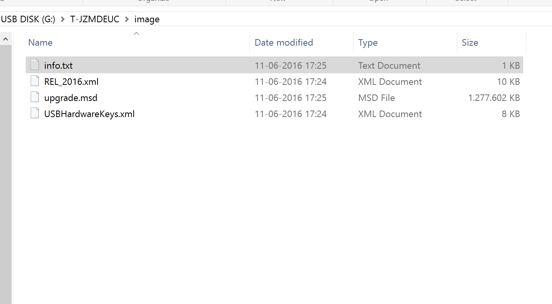Viewport: 552px width, 304px height.
Task: Click the info.txt text document icon
Action: [x=35, y=65]
